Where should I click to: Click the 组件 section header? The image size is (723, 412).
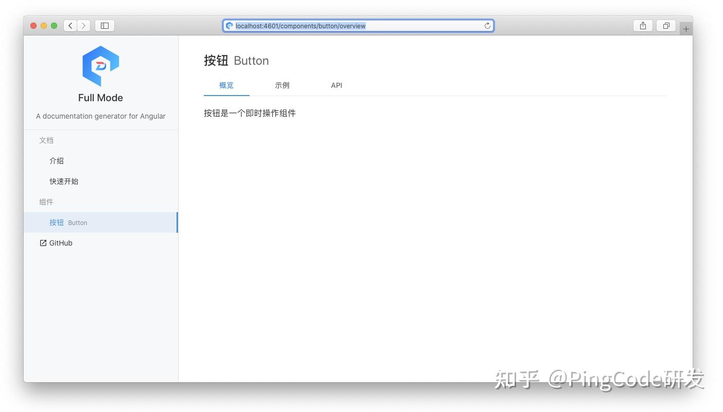tap(46, 202)
